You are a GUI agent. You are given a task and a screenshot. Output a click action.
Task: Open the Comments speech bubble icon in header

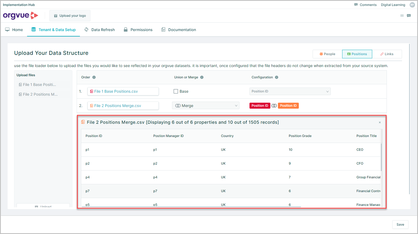pos(356,5)
